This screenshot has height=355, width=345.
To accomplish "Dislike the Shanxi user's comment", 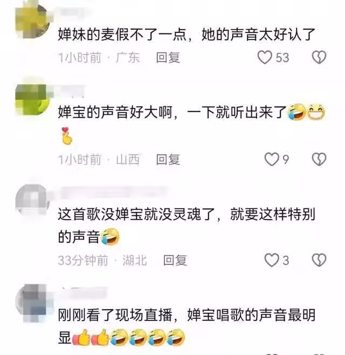I will pyautogui.click(x=319, y=159).
